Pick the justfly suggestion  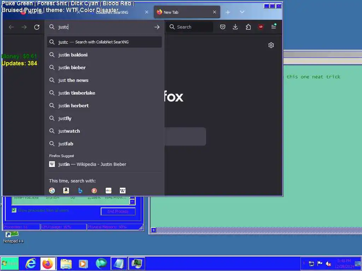(104, 118)
